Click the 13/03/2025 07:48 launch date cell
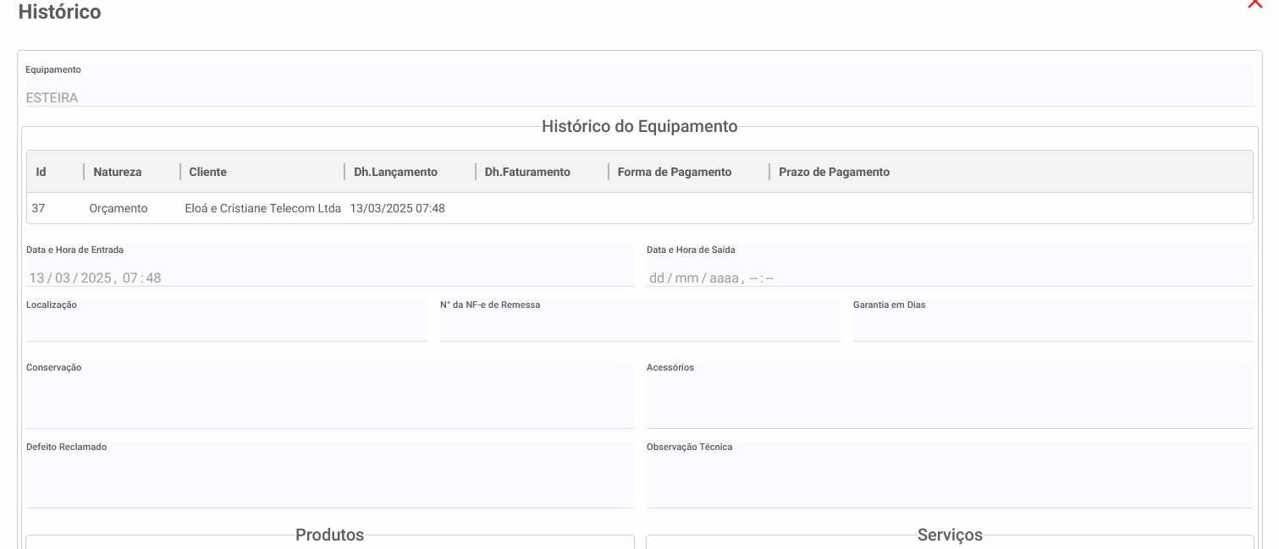 [x=397, y=208]
